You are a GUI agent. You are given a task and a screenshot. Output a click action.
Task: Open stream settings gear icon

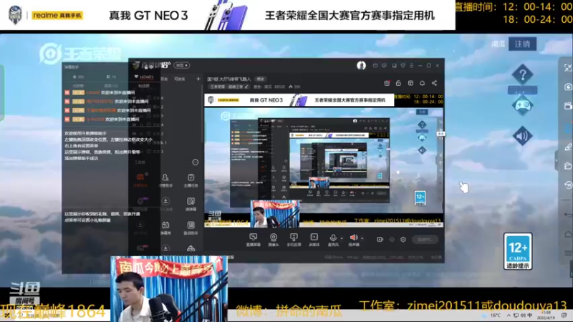pyautogui.click(x=403, y=240)
